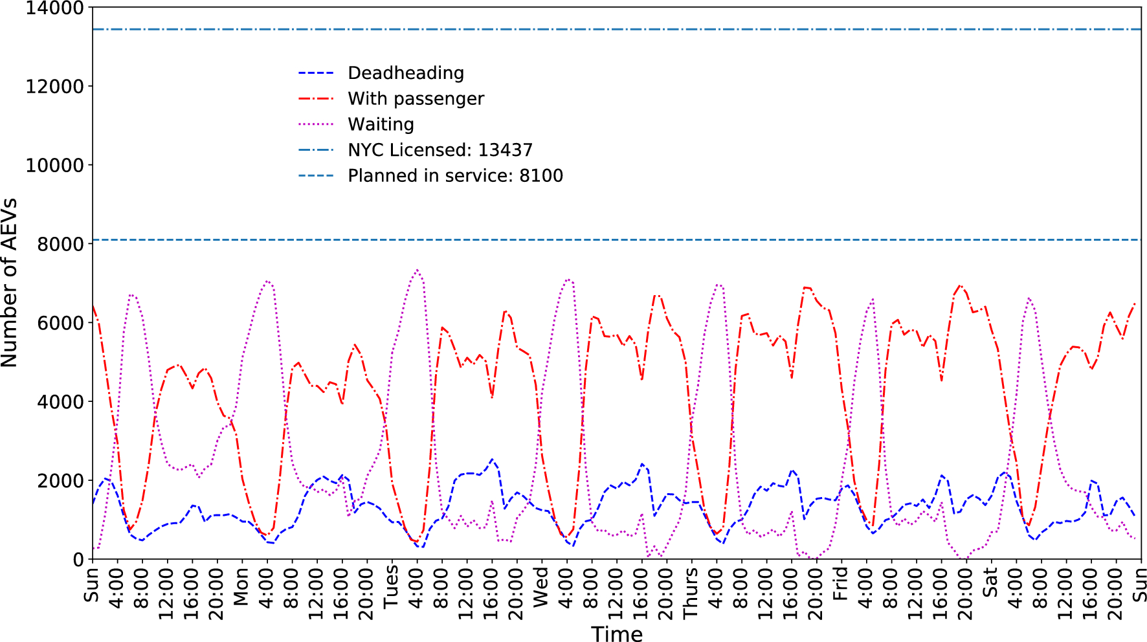Screen dimensions: 1147x642
Task: Click the 'Number of AEVs' y-axis title
Action: [10, 283]
